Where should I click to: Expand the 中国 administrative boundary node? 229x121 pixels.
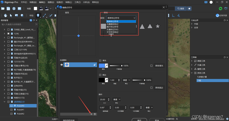192,24
